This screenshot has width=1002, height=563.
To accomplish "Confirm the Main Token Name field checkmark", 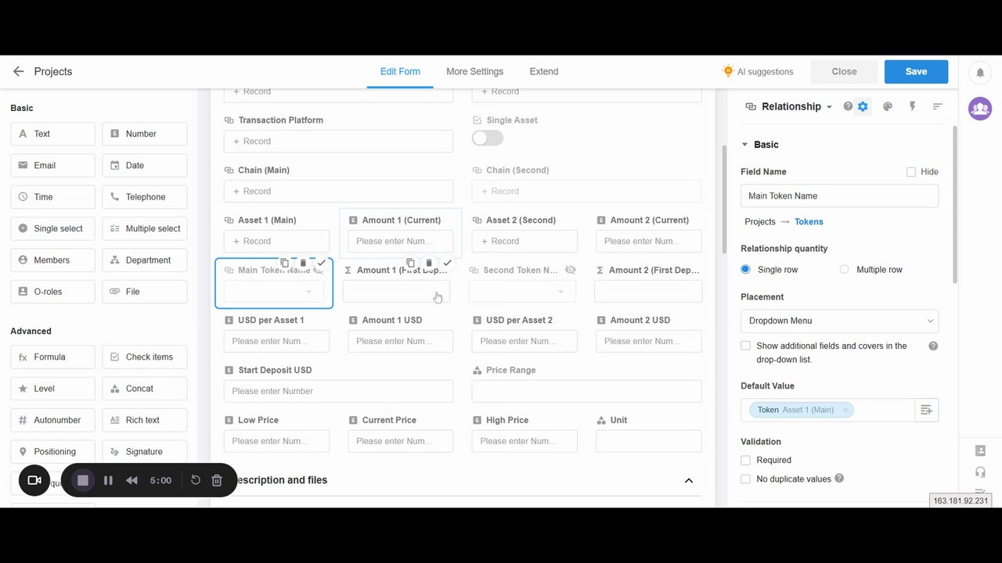I will 321,264.
